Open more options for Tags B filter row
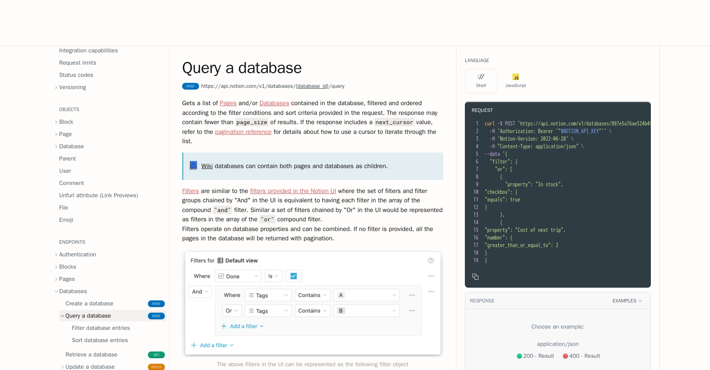 point(412,311)
